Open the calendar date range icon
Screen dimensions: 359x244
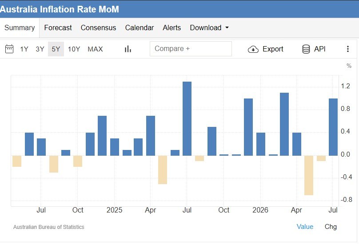(x=9, y=49)
